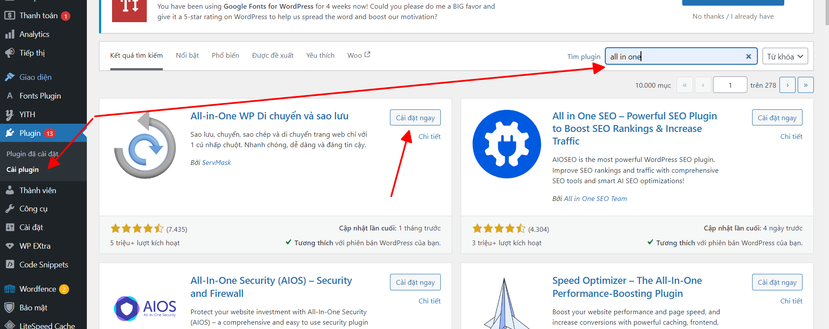
Task: Switch to the Nổi bật tab
Action: point(187,56)
